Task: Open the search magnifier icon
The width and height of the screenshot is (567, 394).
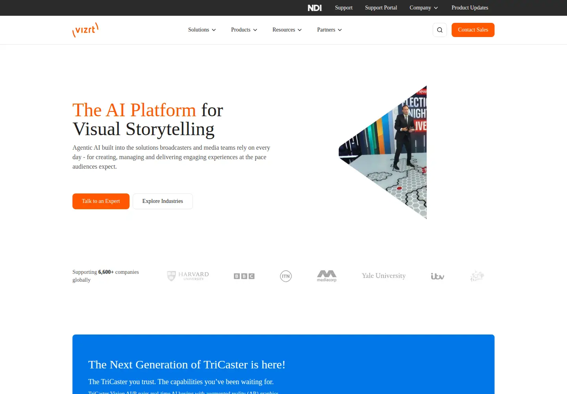Action: tap(440, 30)
